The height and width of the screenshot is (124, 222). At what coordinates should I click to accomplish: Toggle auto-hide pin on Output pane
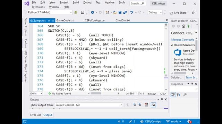162,100
